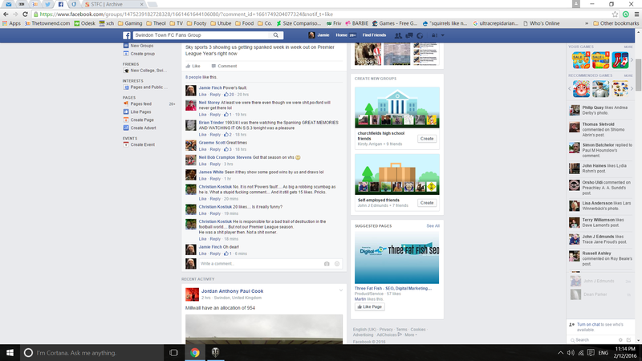The image size is (642, 361).
Task: Click Comment under the Sky Sports post
Action: tap(224, 66)
